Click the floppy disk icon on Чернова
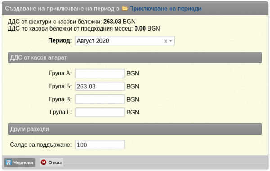270x171 pixels. [x=9, y=162]
